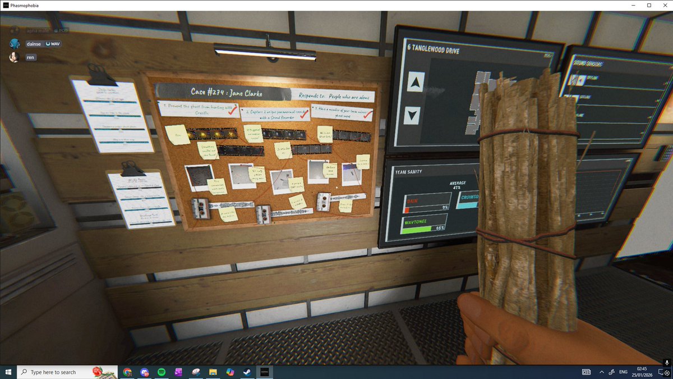This screenshot has height=379, width=673.
Task: Open Copilot from the taskbar
Action: tap(229, 372)
